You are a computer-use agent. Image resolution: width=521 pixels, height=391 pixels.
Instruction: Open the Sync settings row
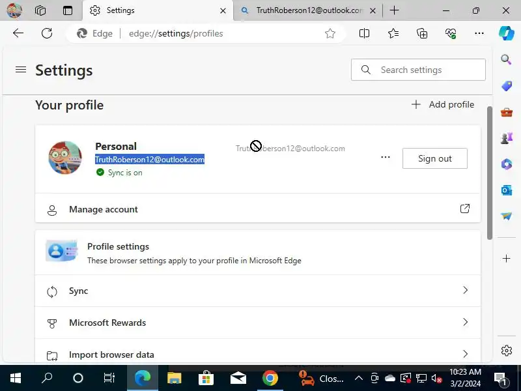tap(258, 291)
